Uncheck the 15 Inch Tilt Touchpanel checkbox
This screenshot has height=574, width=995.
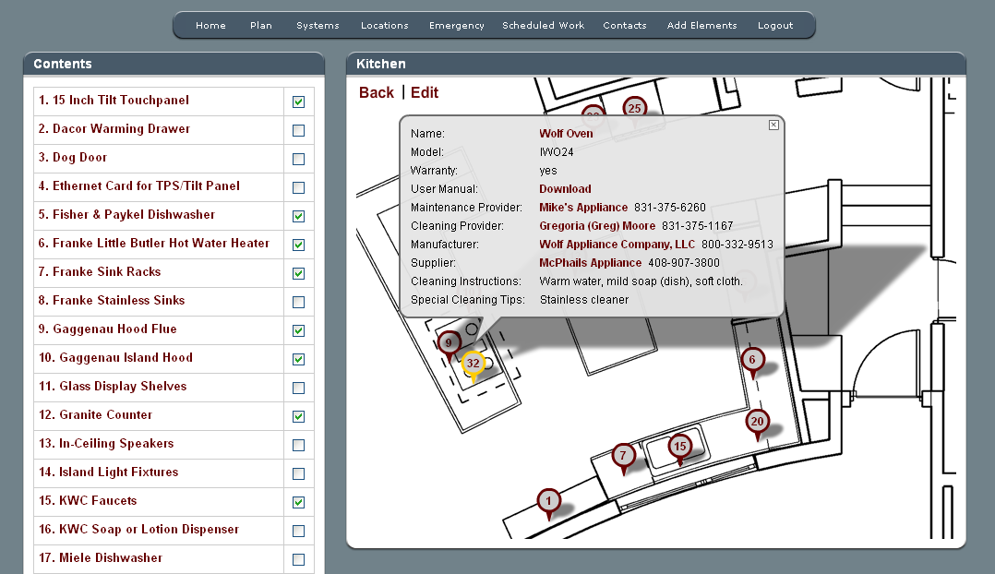pos(298,102)
